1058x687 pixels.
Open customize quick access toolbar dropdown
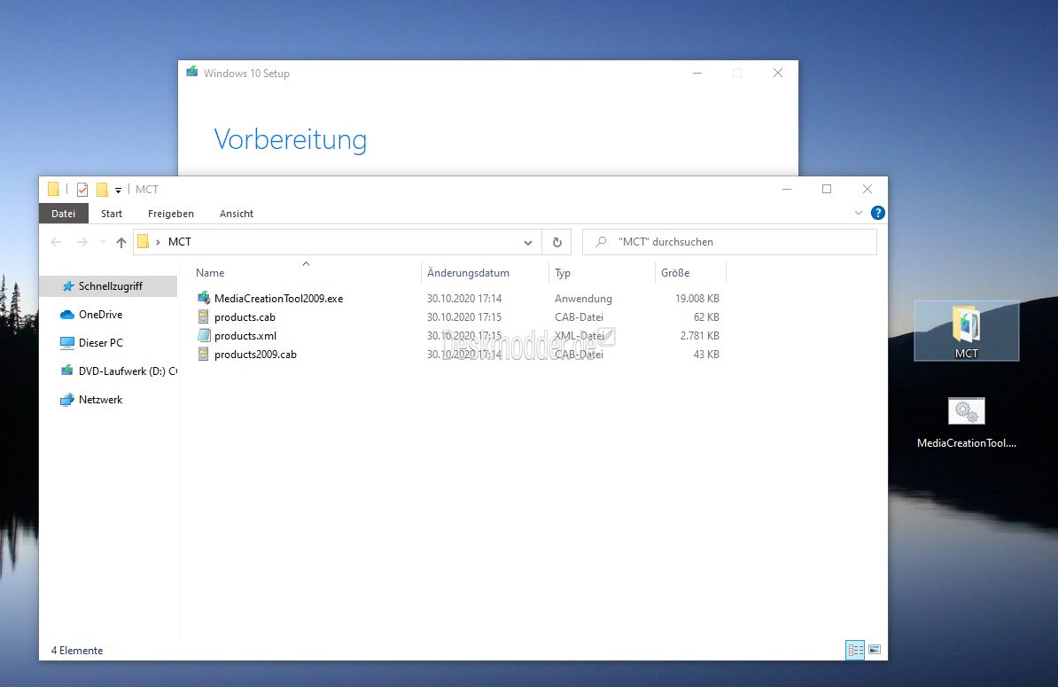tap(118, 191)
